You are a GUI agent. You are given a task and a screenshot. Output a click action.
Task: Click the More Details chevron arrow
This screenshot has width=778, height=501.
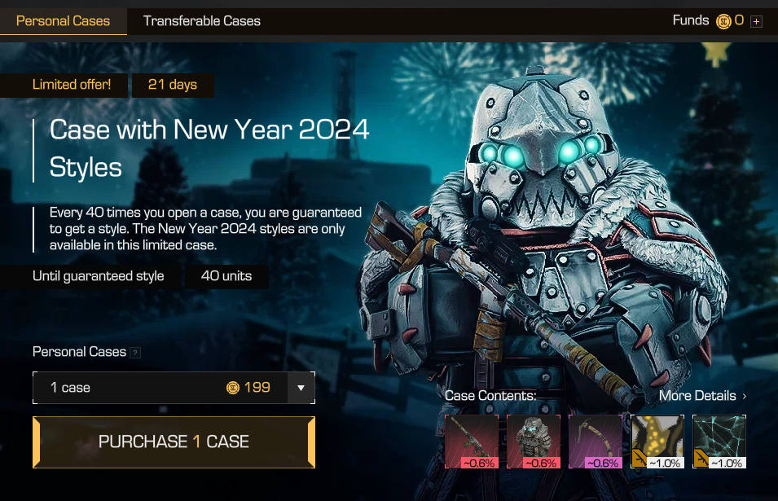(745, 396)
